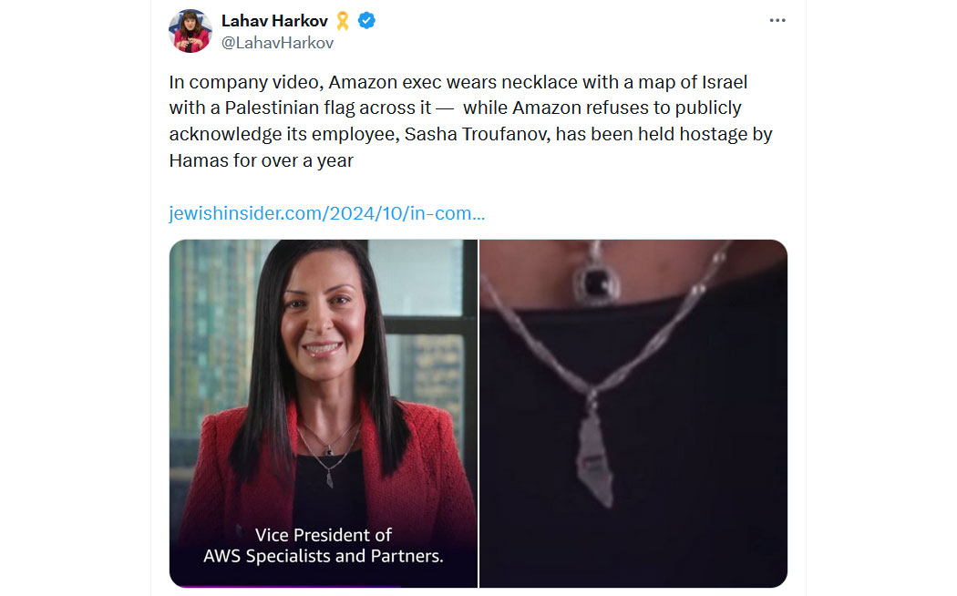The width and height of the screenshot is (957, 596).
Task: Click the 'Vice President of' caption text
Action: click(x=324, y=535)
